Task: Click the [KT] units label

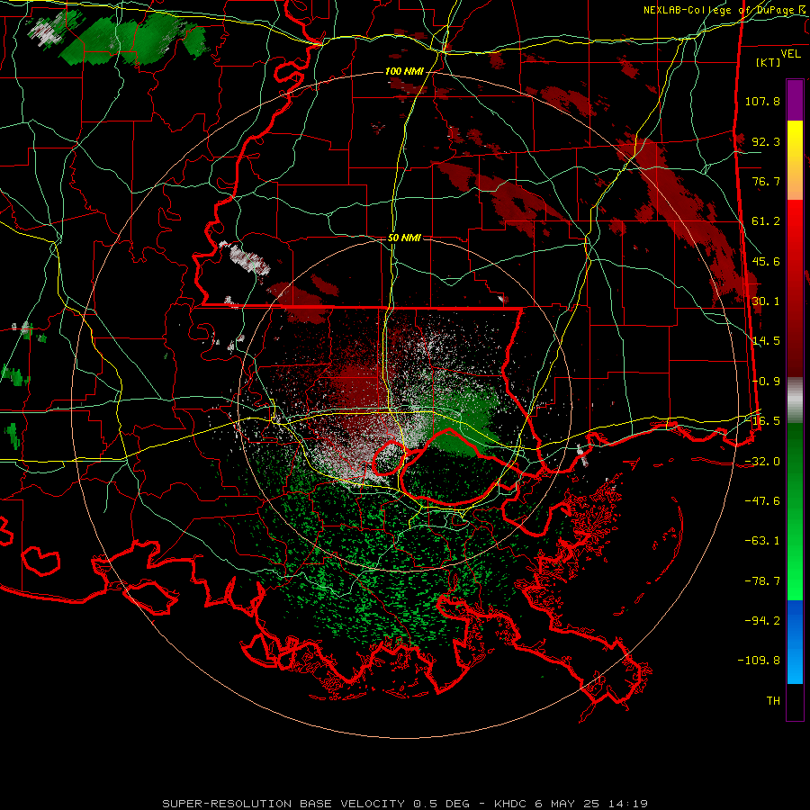Action: (x=769, y=62)
